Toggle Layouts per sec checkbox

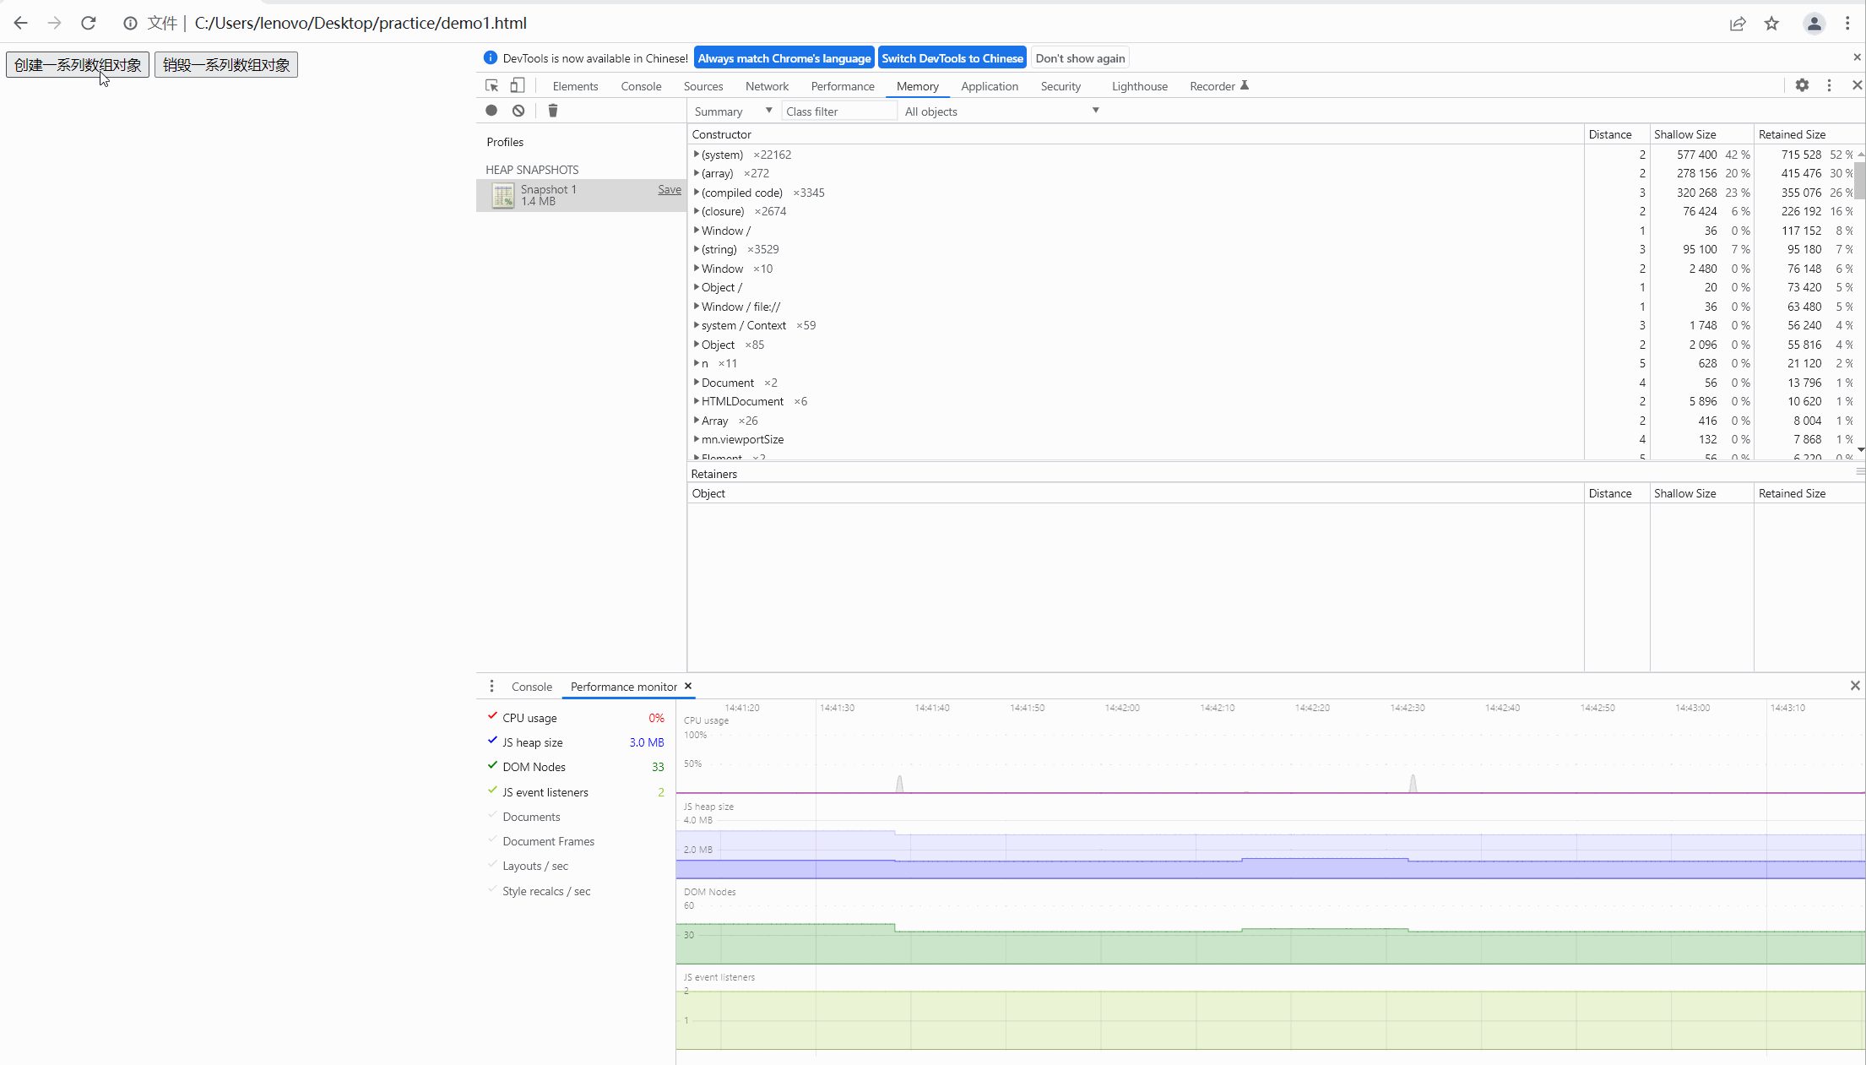pyautogui.click(x=492, y=865)
